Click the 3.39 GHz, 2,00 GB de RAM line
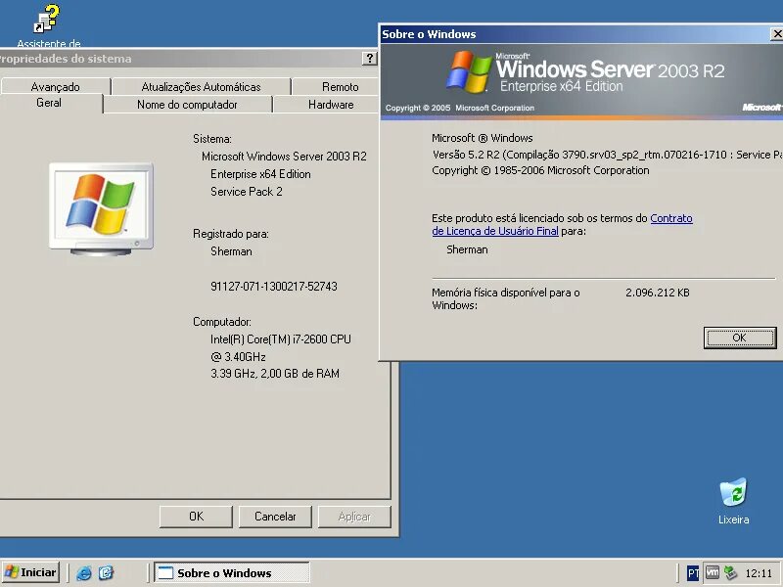This screenshot has height=587, width=783. 275,374
